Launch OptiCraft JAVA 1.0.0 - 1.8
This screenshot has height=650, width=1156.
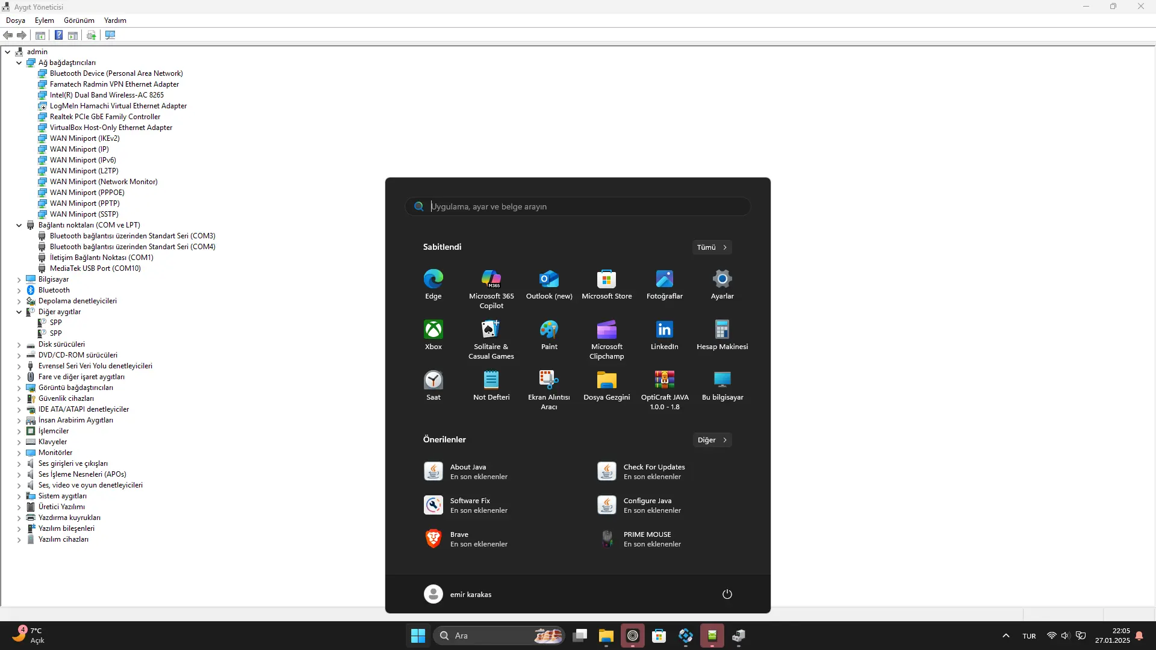click(x=665, y=391)
